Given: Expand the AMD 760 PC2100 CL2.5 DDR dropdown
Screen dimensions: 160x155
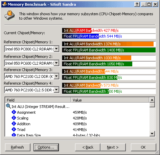Looking at the screenshot, I should tap(56, 90).
